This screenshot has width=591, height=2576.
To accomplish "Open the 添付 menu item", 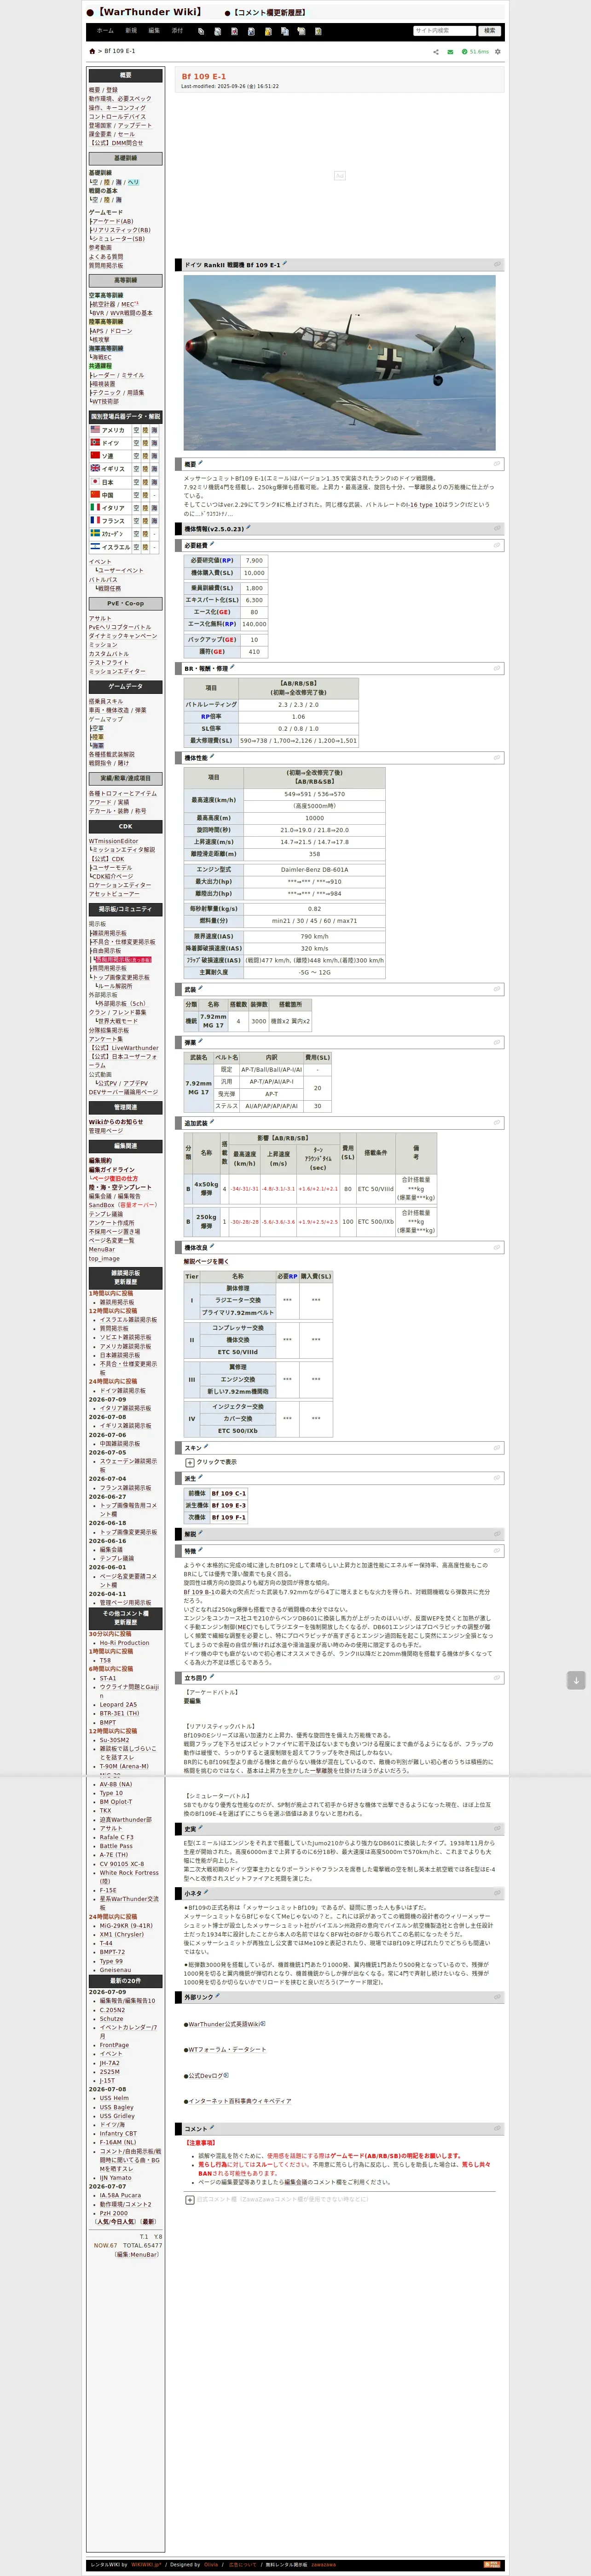I will coord(177,31).
